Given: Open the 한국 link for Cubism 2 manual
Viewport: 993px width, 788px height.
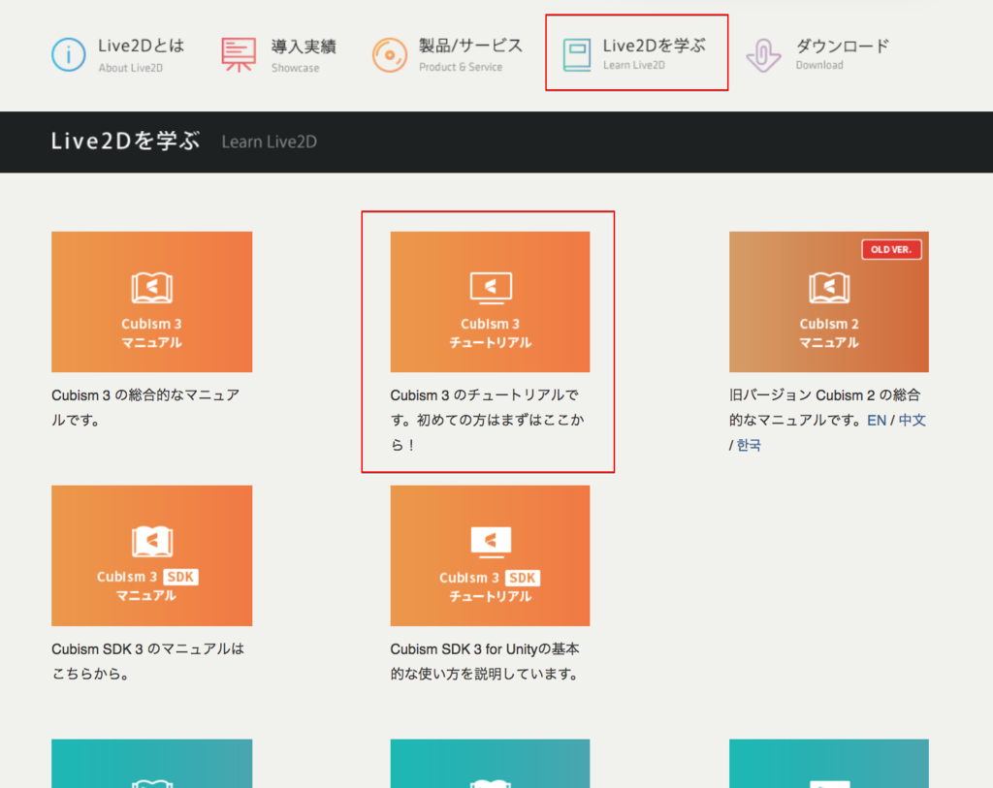Looking at the screenshot, I should click(749, 445).
